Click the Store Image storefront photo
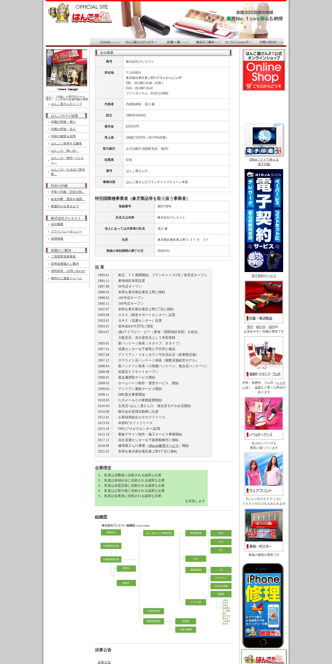Image resolution: width=332 pixels, height=664 pixels. (67, 68)
